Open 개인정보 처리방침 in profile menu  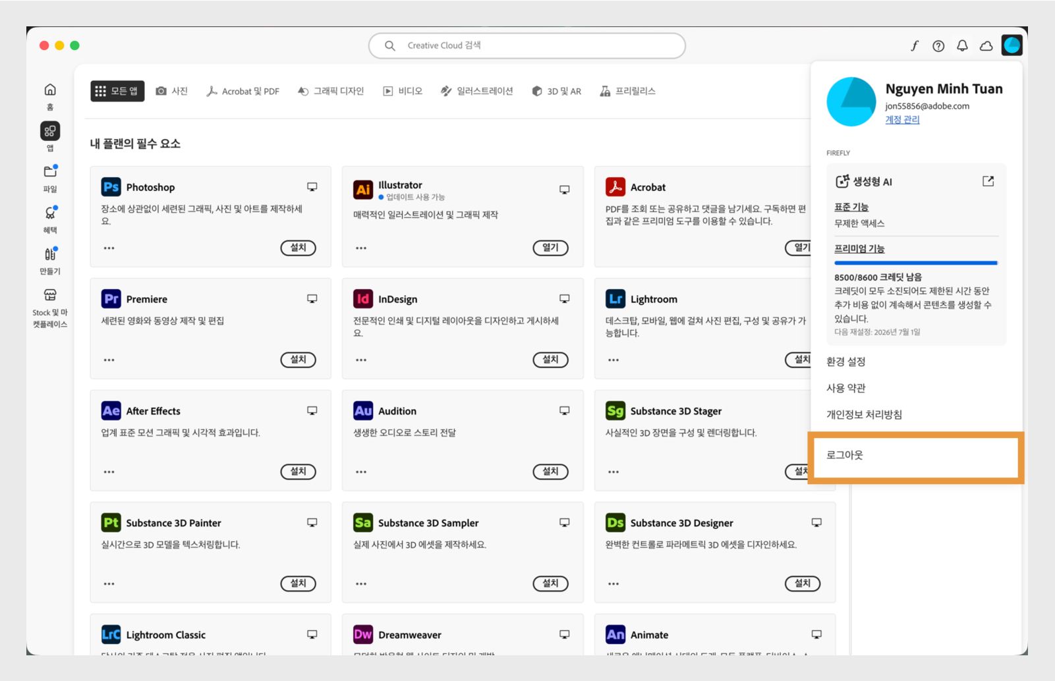(865, 414)
